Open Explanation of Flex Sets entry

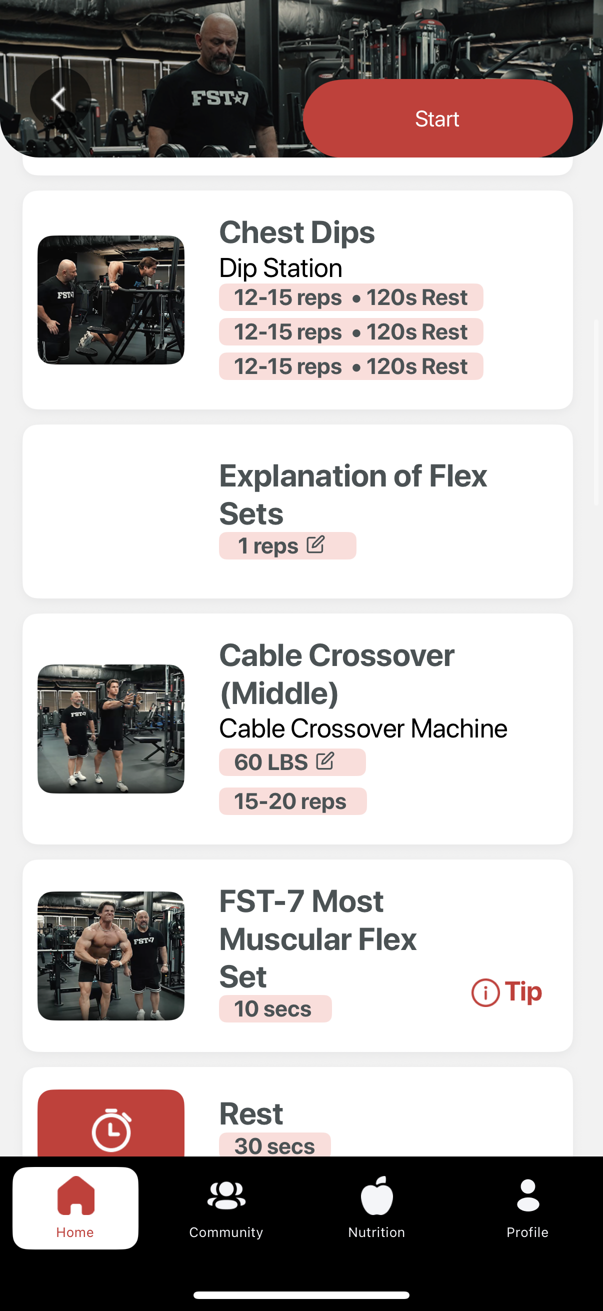pyautogui.click(x=352, y=494)
